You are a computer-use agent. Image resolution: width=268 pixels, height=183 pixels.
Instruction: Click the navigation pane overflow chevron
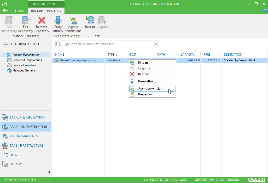coord(49,173)
